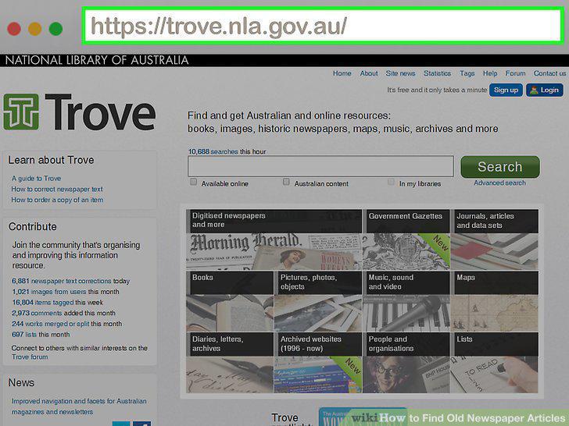Viewport: 569px width, 426px height.
Task: Click the green Search button
Action: [x=500, y=167]
